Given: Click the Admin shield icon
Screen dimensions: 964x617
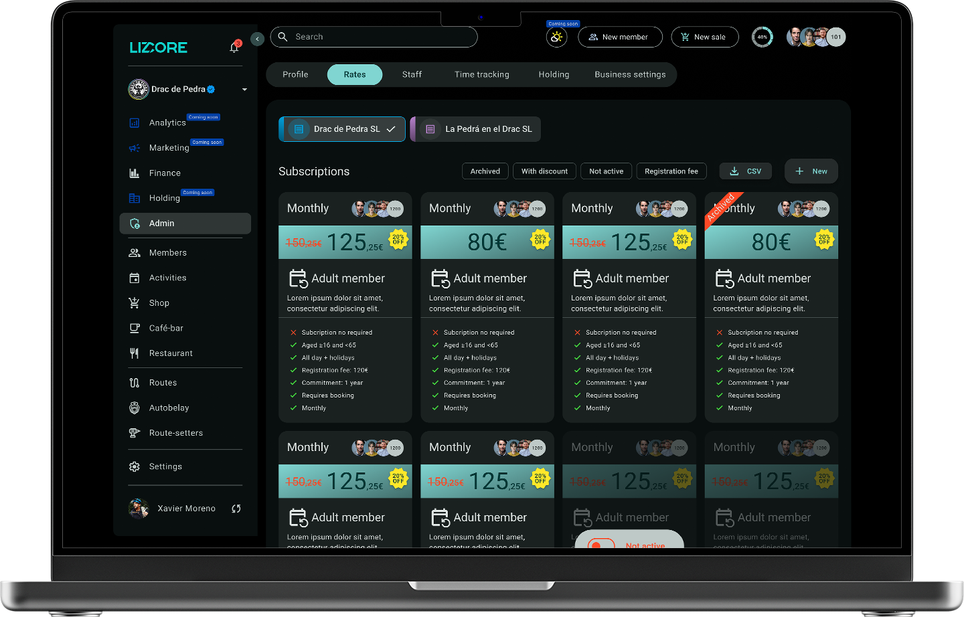Looking at the screenshot, I should pyautogui.click(x=135, y=224).
